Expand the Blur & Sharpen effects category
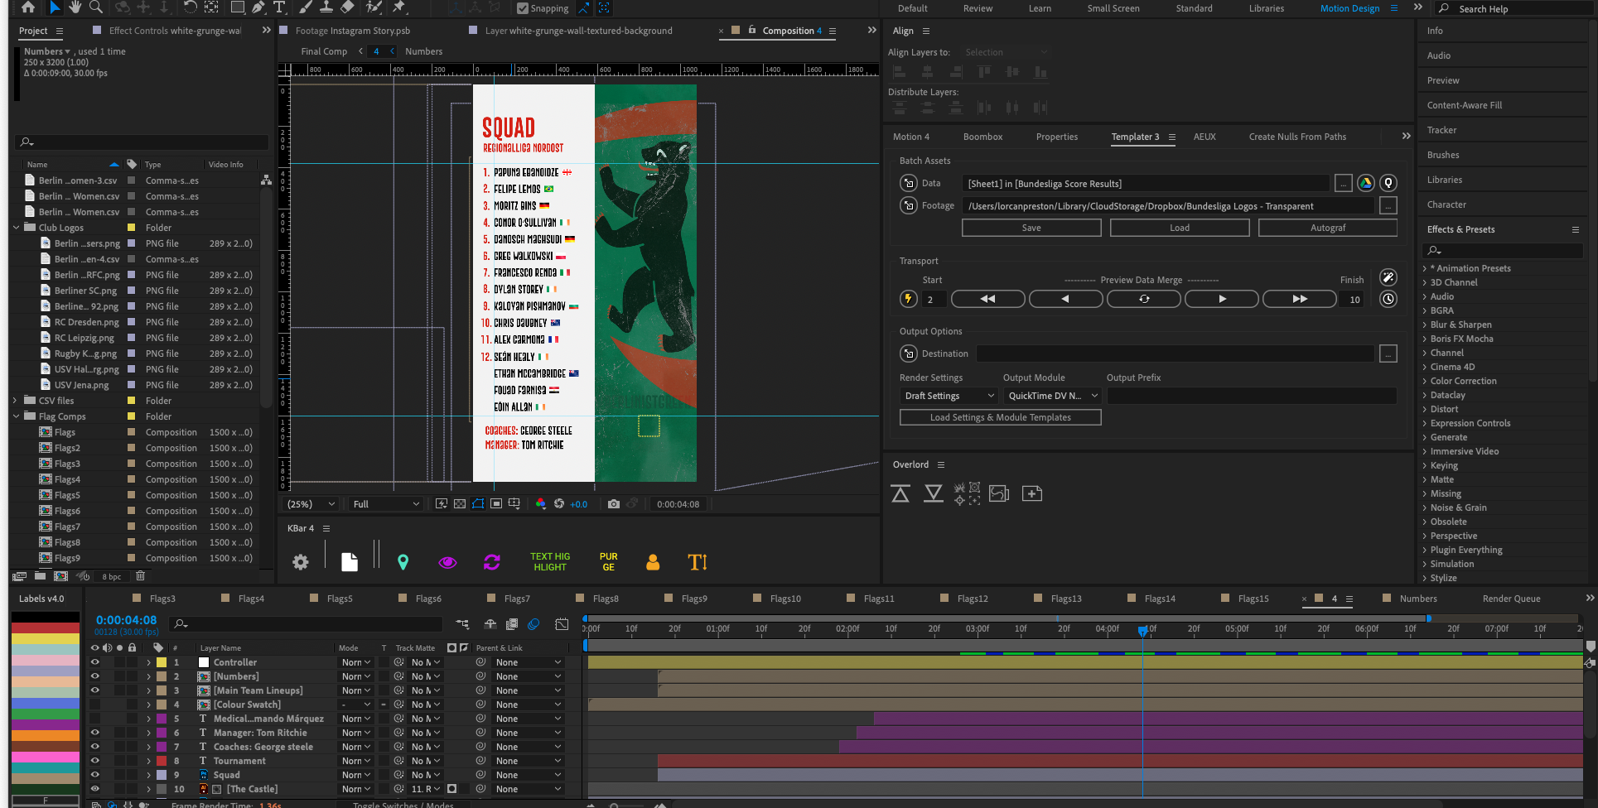The image size is (1598, 808). (x=1425, y=325)
